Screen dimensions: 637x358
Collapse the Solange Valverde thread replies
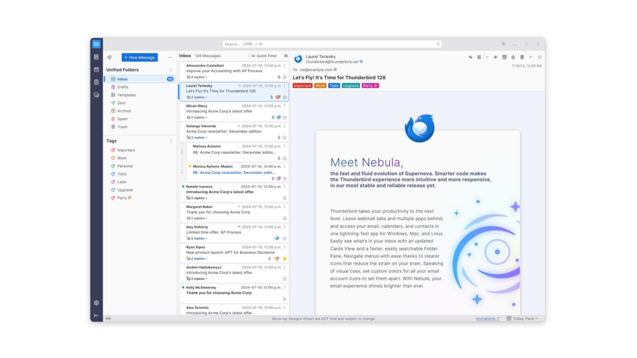pos(197,137)
